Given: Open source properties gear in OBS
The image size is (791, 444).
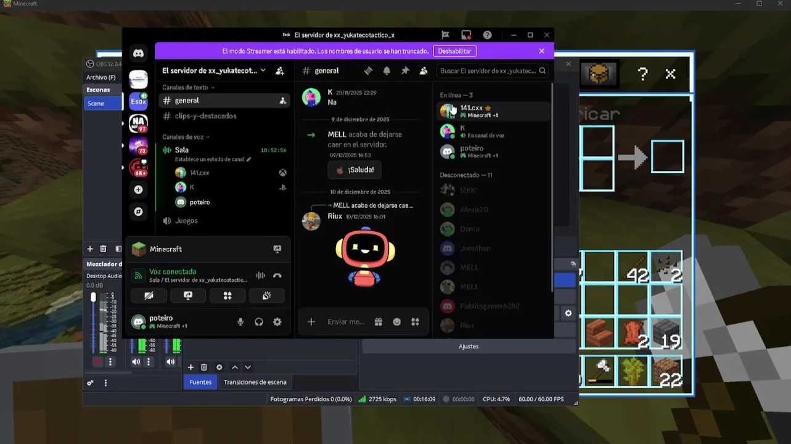Looking at the screenshot, I should coord(219,367).
